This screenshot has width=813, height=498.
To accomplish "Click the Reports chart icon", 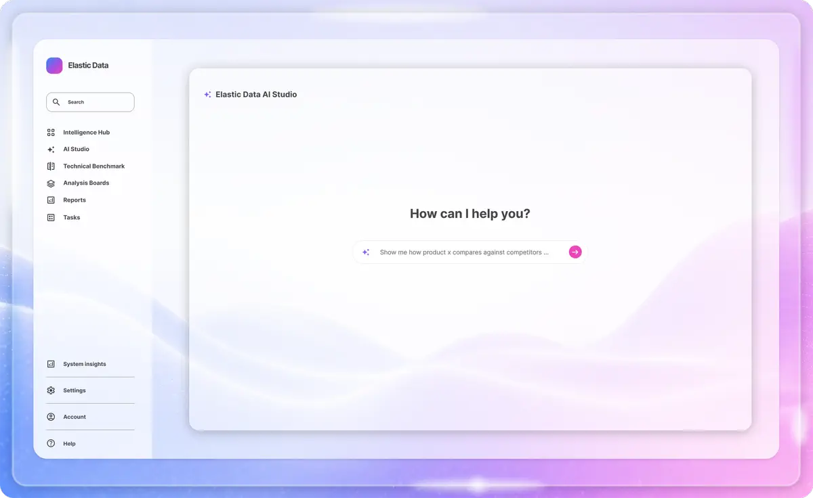I will (x=51, y=200).
